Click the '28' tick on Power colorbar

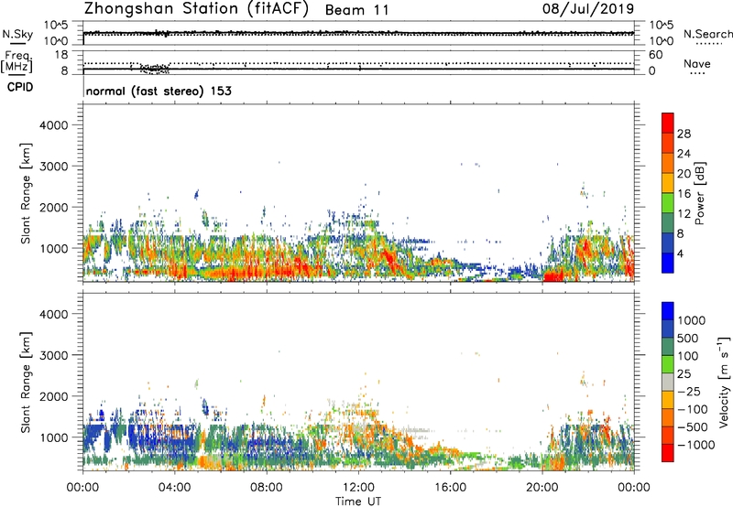pyautogui.click(x=684, y=134)
